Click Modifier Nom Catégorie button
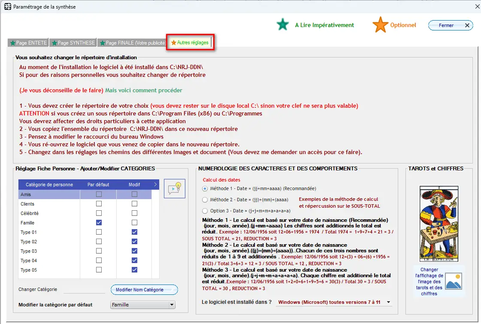Viewport: 481px width, 324px height. [x=144, y=290]
